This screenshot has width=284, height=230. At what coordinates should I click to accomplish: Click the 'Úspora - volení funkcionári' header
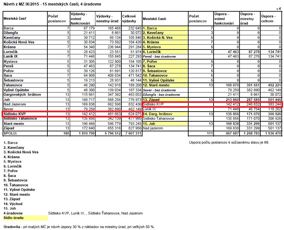coord(224,18)
